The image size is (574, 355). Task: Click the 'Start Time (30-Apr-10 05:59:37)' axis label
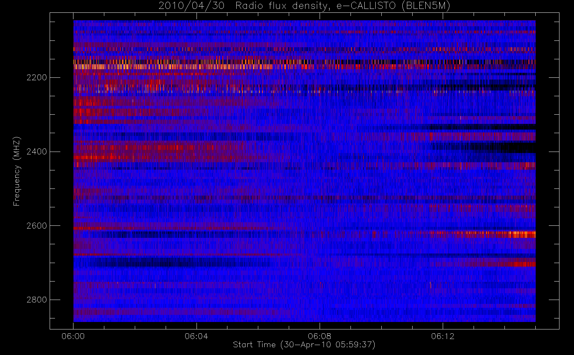304,345
